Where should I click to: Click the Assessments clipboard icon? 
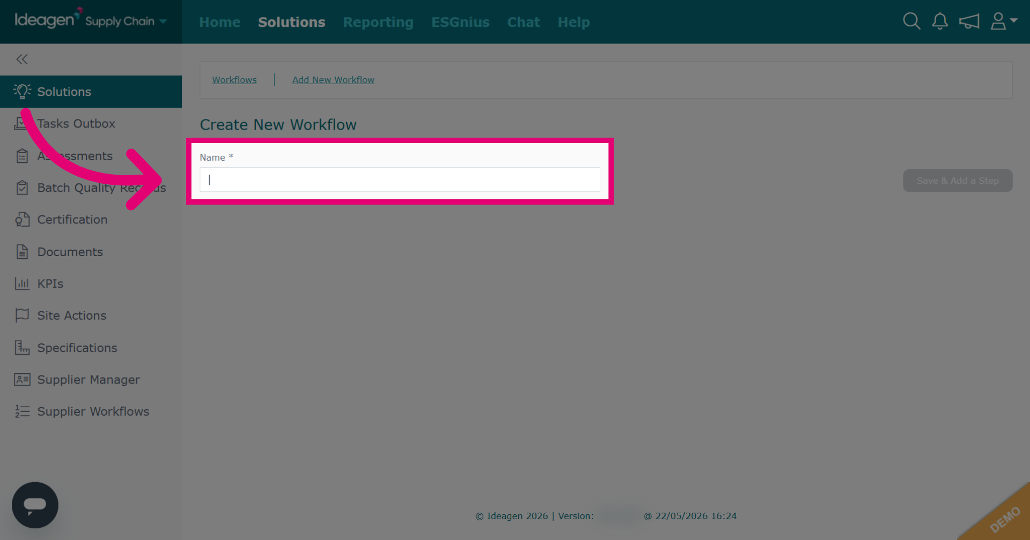(x=22, y=156)
